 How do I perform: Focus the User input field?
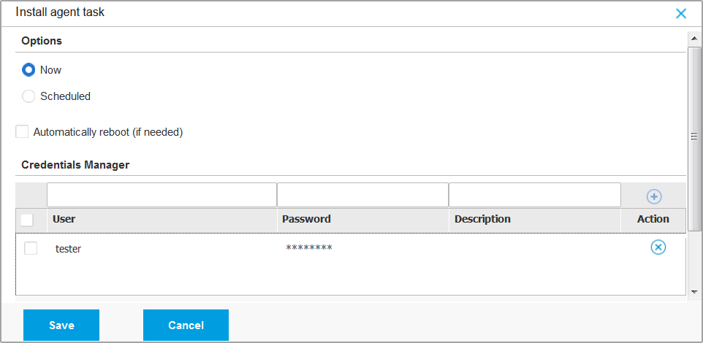(161, 195)
